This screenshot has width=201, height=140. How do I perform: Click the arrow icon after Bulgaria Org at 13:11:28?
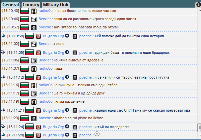tap(67, 135)
